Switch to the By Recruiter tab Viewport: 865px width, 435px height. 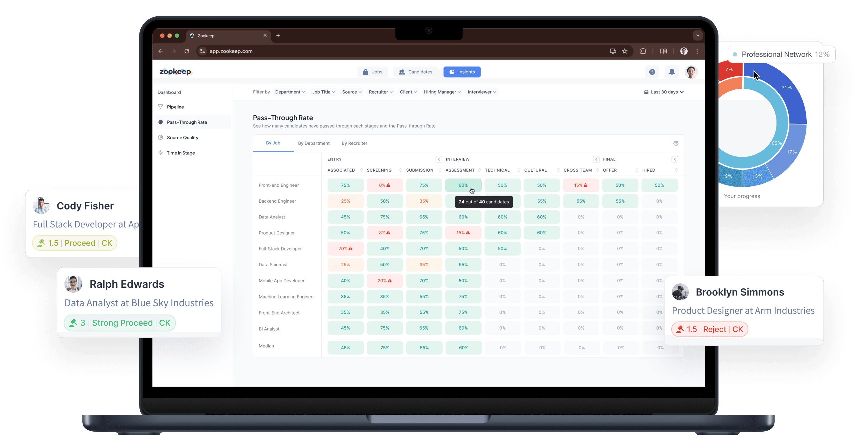pyautogui.click(x=354, y=143)
